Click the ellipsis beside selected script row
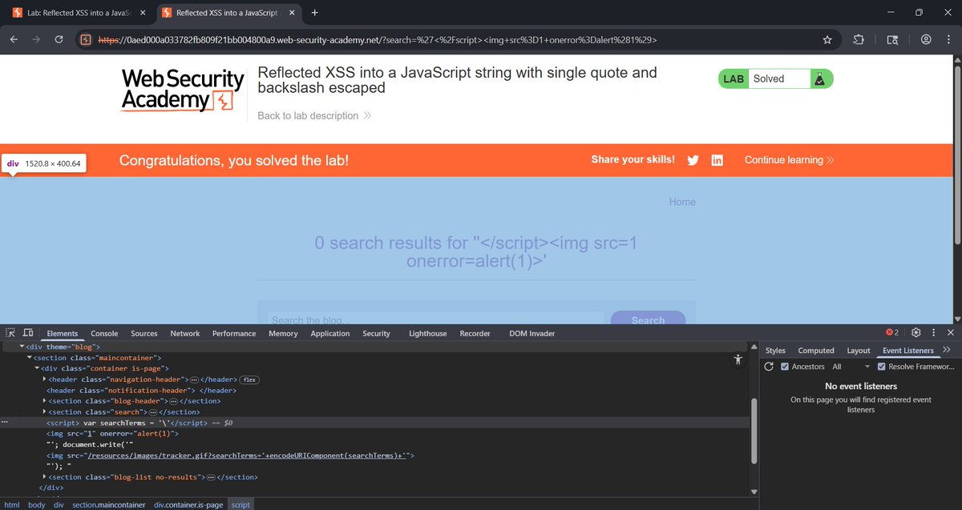The height and width of the screenshot is (510, 962). (5, 422)
